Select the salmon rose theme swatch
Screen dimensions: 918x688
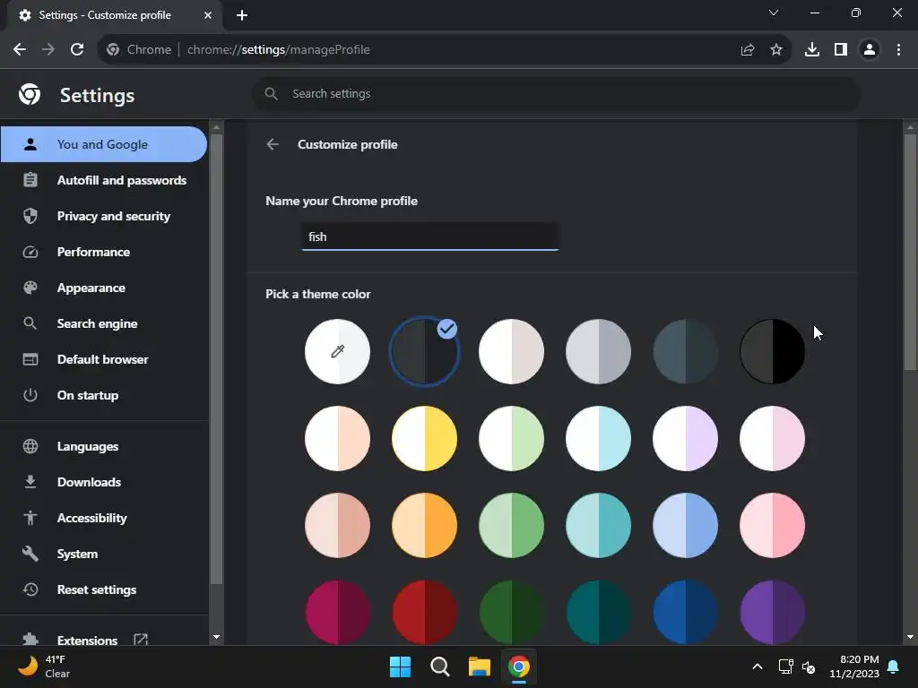click(337, 525)
